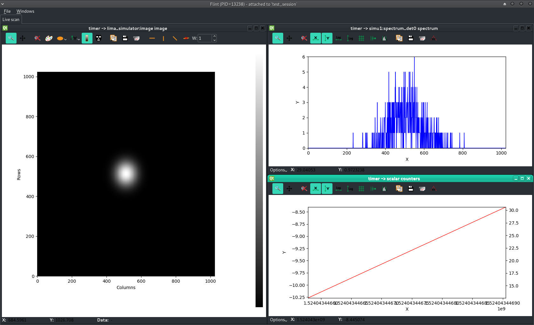Select zoom mode in spectrum plot toolbar
Image resolution: width=534 pixels, height=325 pixels.
click(x=278, y=38)
